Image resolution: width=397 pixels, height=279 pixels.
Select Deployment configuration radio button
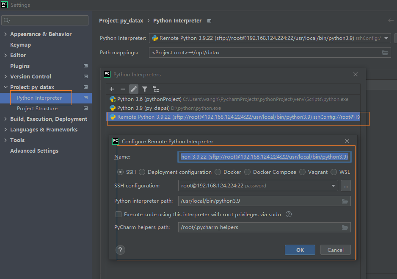click(x=142, y=172)
